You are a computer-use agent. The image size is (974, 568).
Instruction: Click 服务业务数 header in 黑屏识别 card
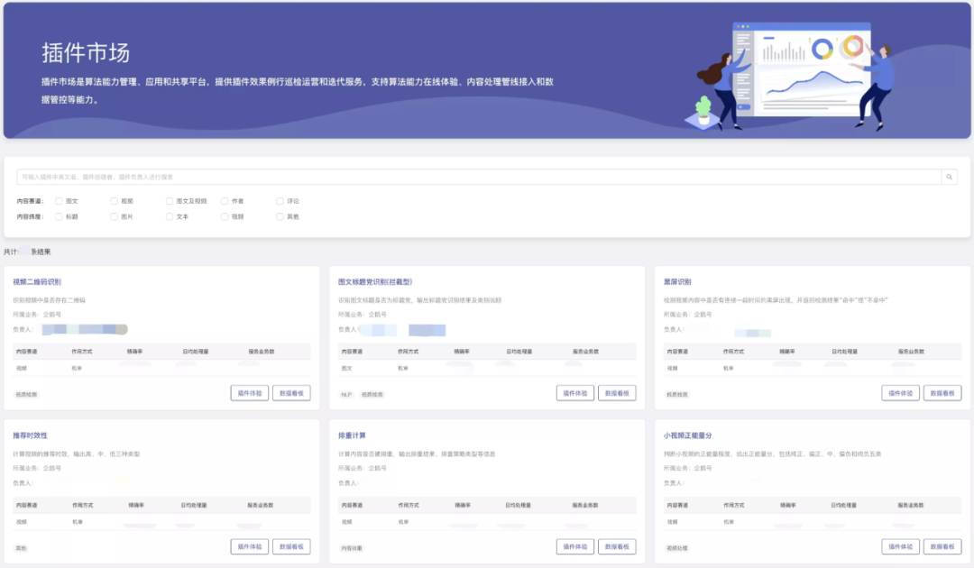[911, 352]
